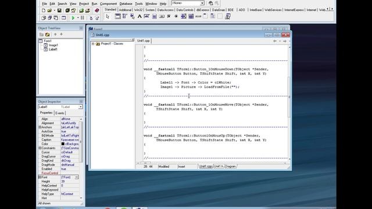
Task: Open the dropdown arrow beside Open icon
Action: (54, 10)
